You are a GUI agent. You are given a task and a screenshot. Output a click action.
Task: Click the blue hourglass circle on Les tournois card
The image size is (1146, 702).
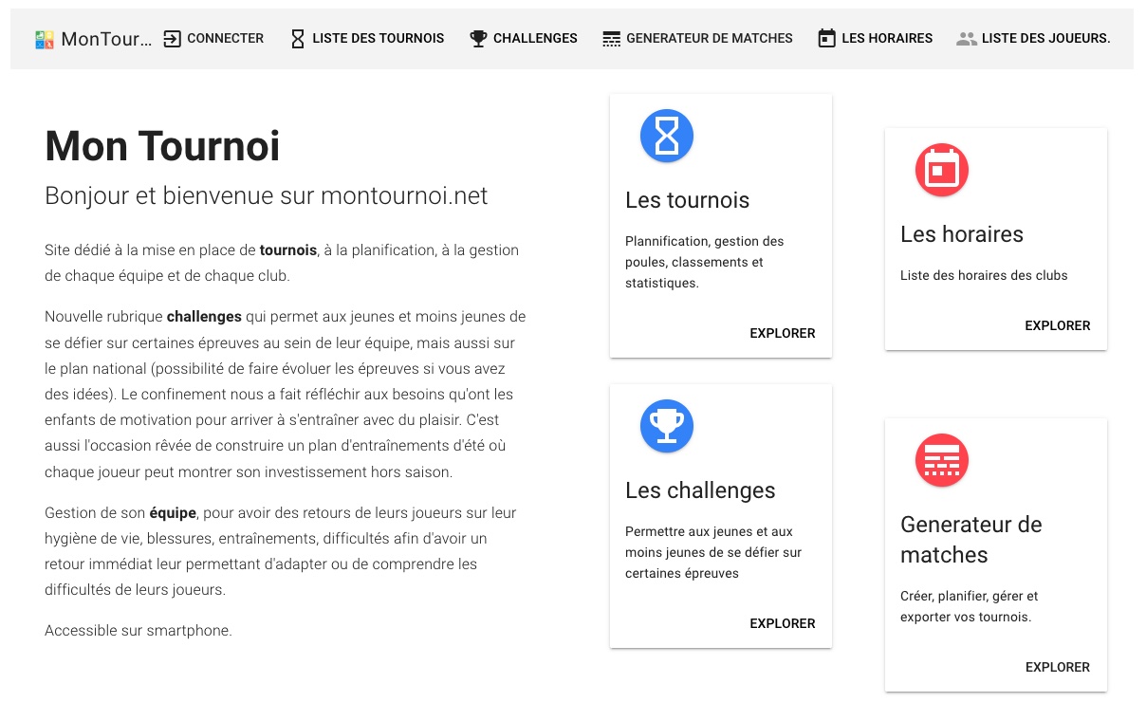tap(667, 136)
